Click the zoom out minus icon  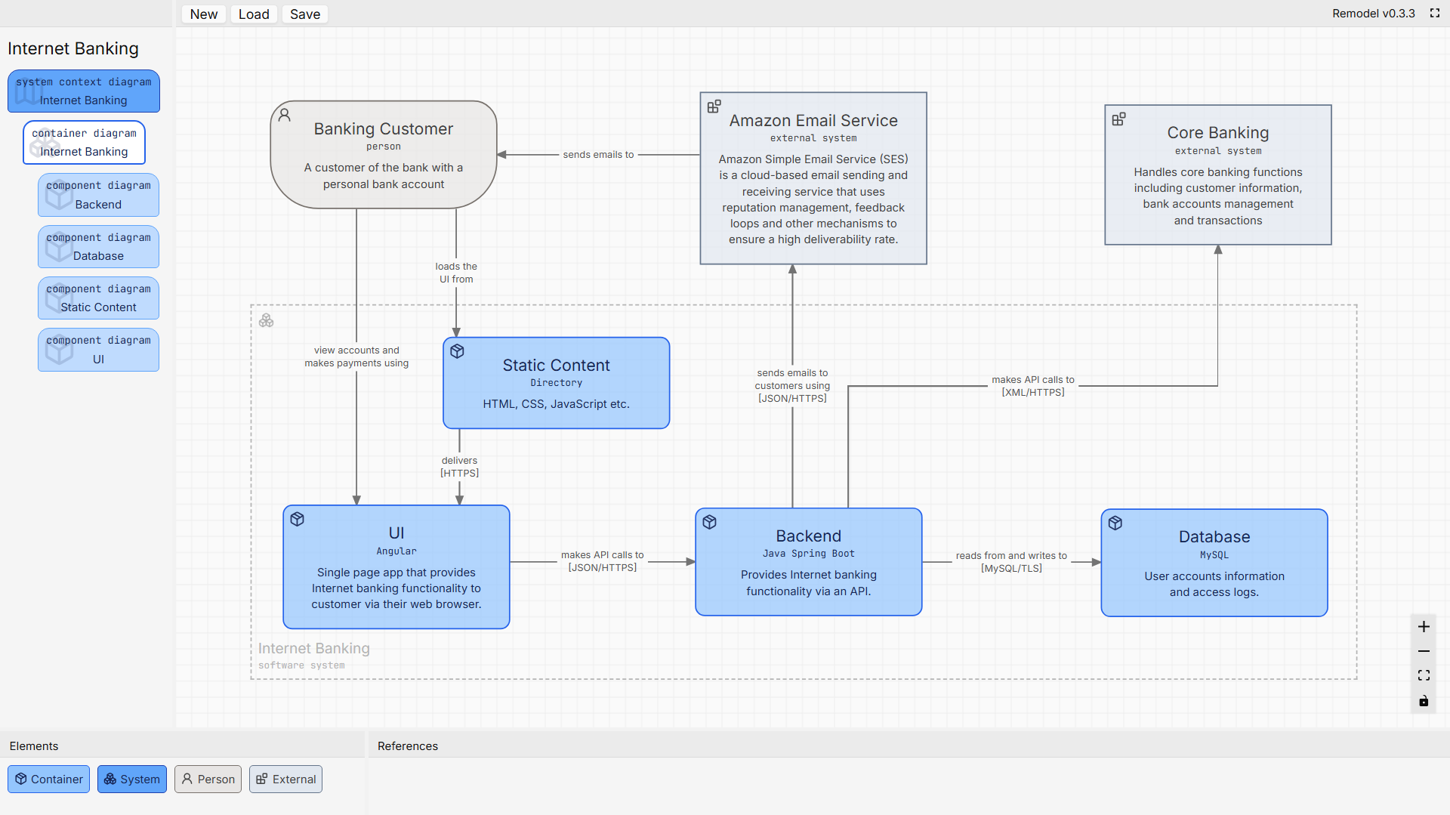(1424, 651)
